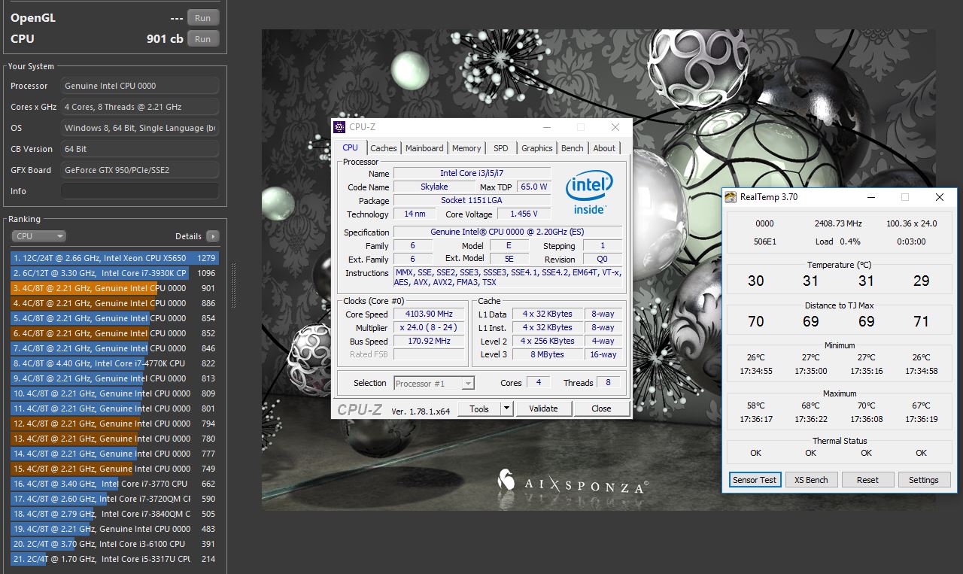The height and width of the screenshot is (574, 963).
Task: Click the Name value 'Intel Core i3/i5/i7'
Action: (472, 174)
